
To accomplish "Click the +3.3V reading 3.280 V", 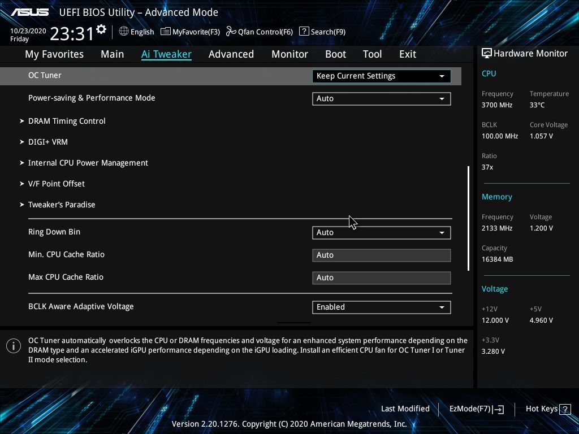I will (493, 351).
